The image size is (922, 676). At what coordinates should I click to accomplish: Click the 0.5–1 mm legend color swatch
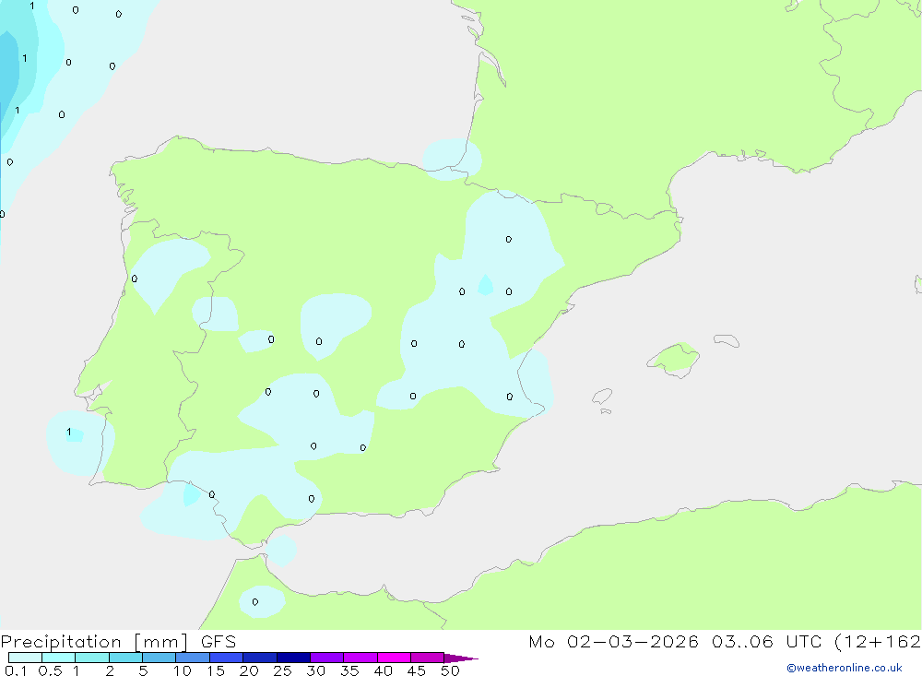pyautogui.click(x=59, y=658)
